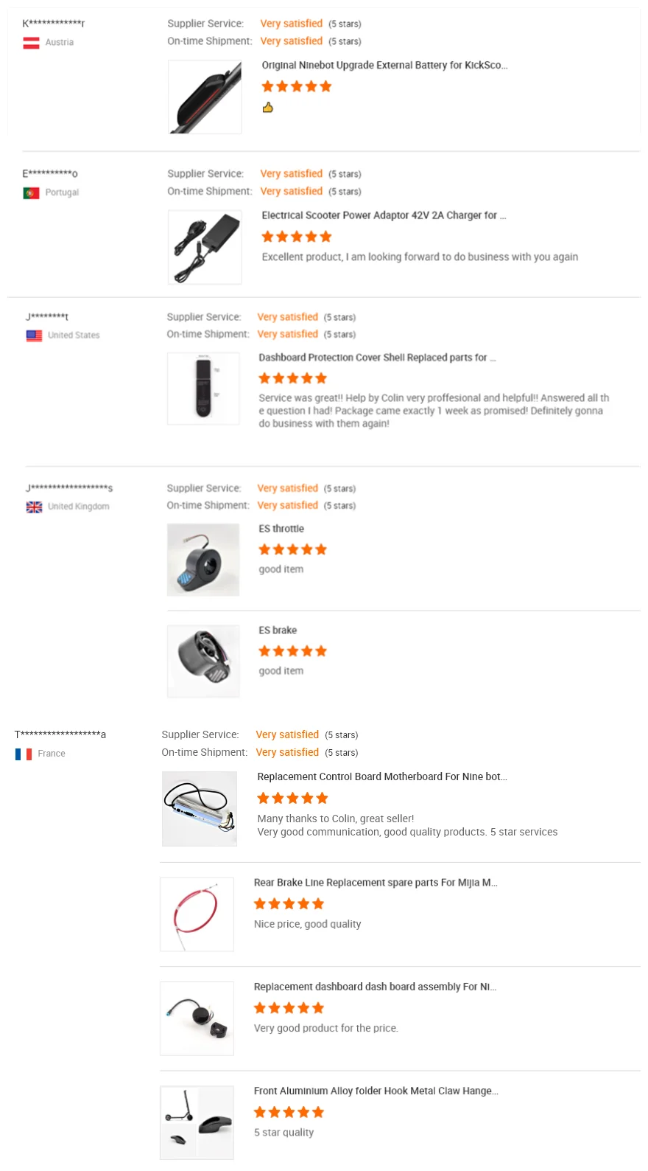
Task: Click the Austria flag icon
Action: tap(31, 43)
